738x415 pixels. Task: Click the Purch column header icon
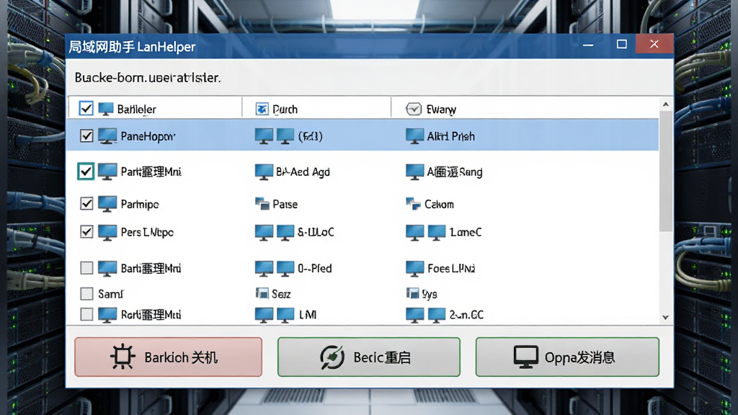tap(262, 110)
